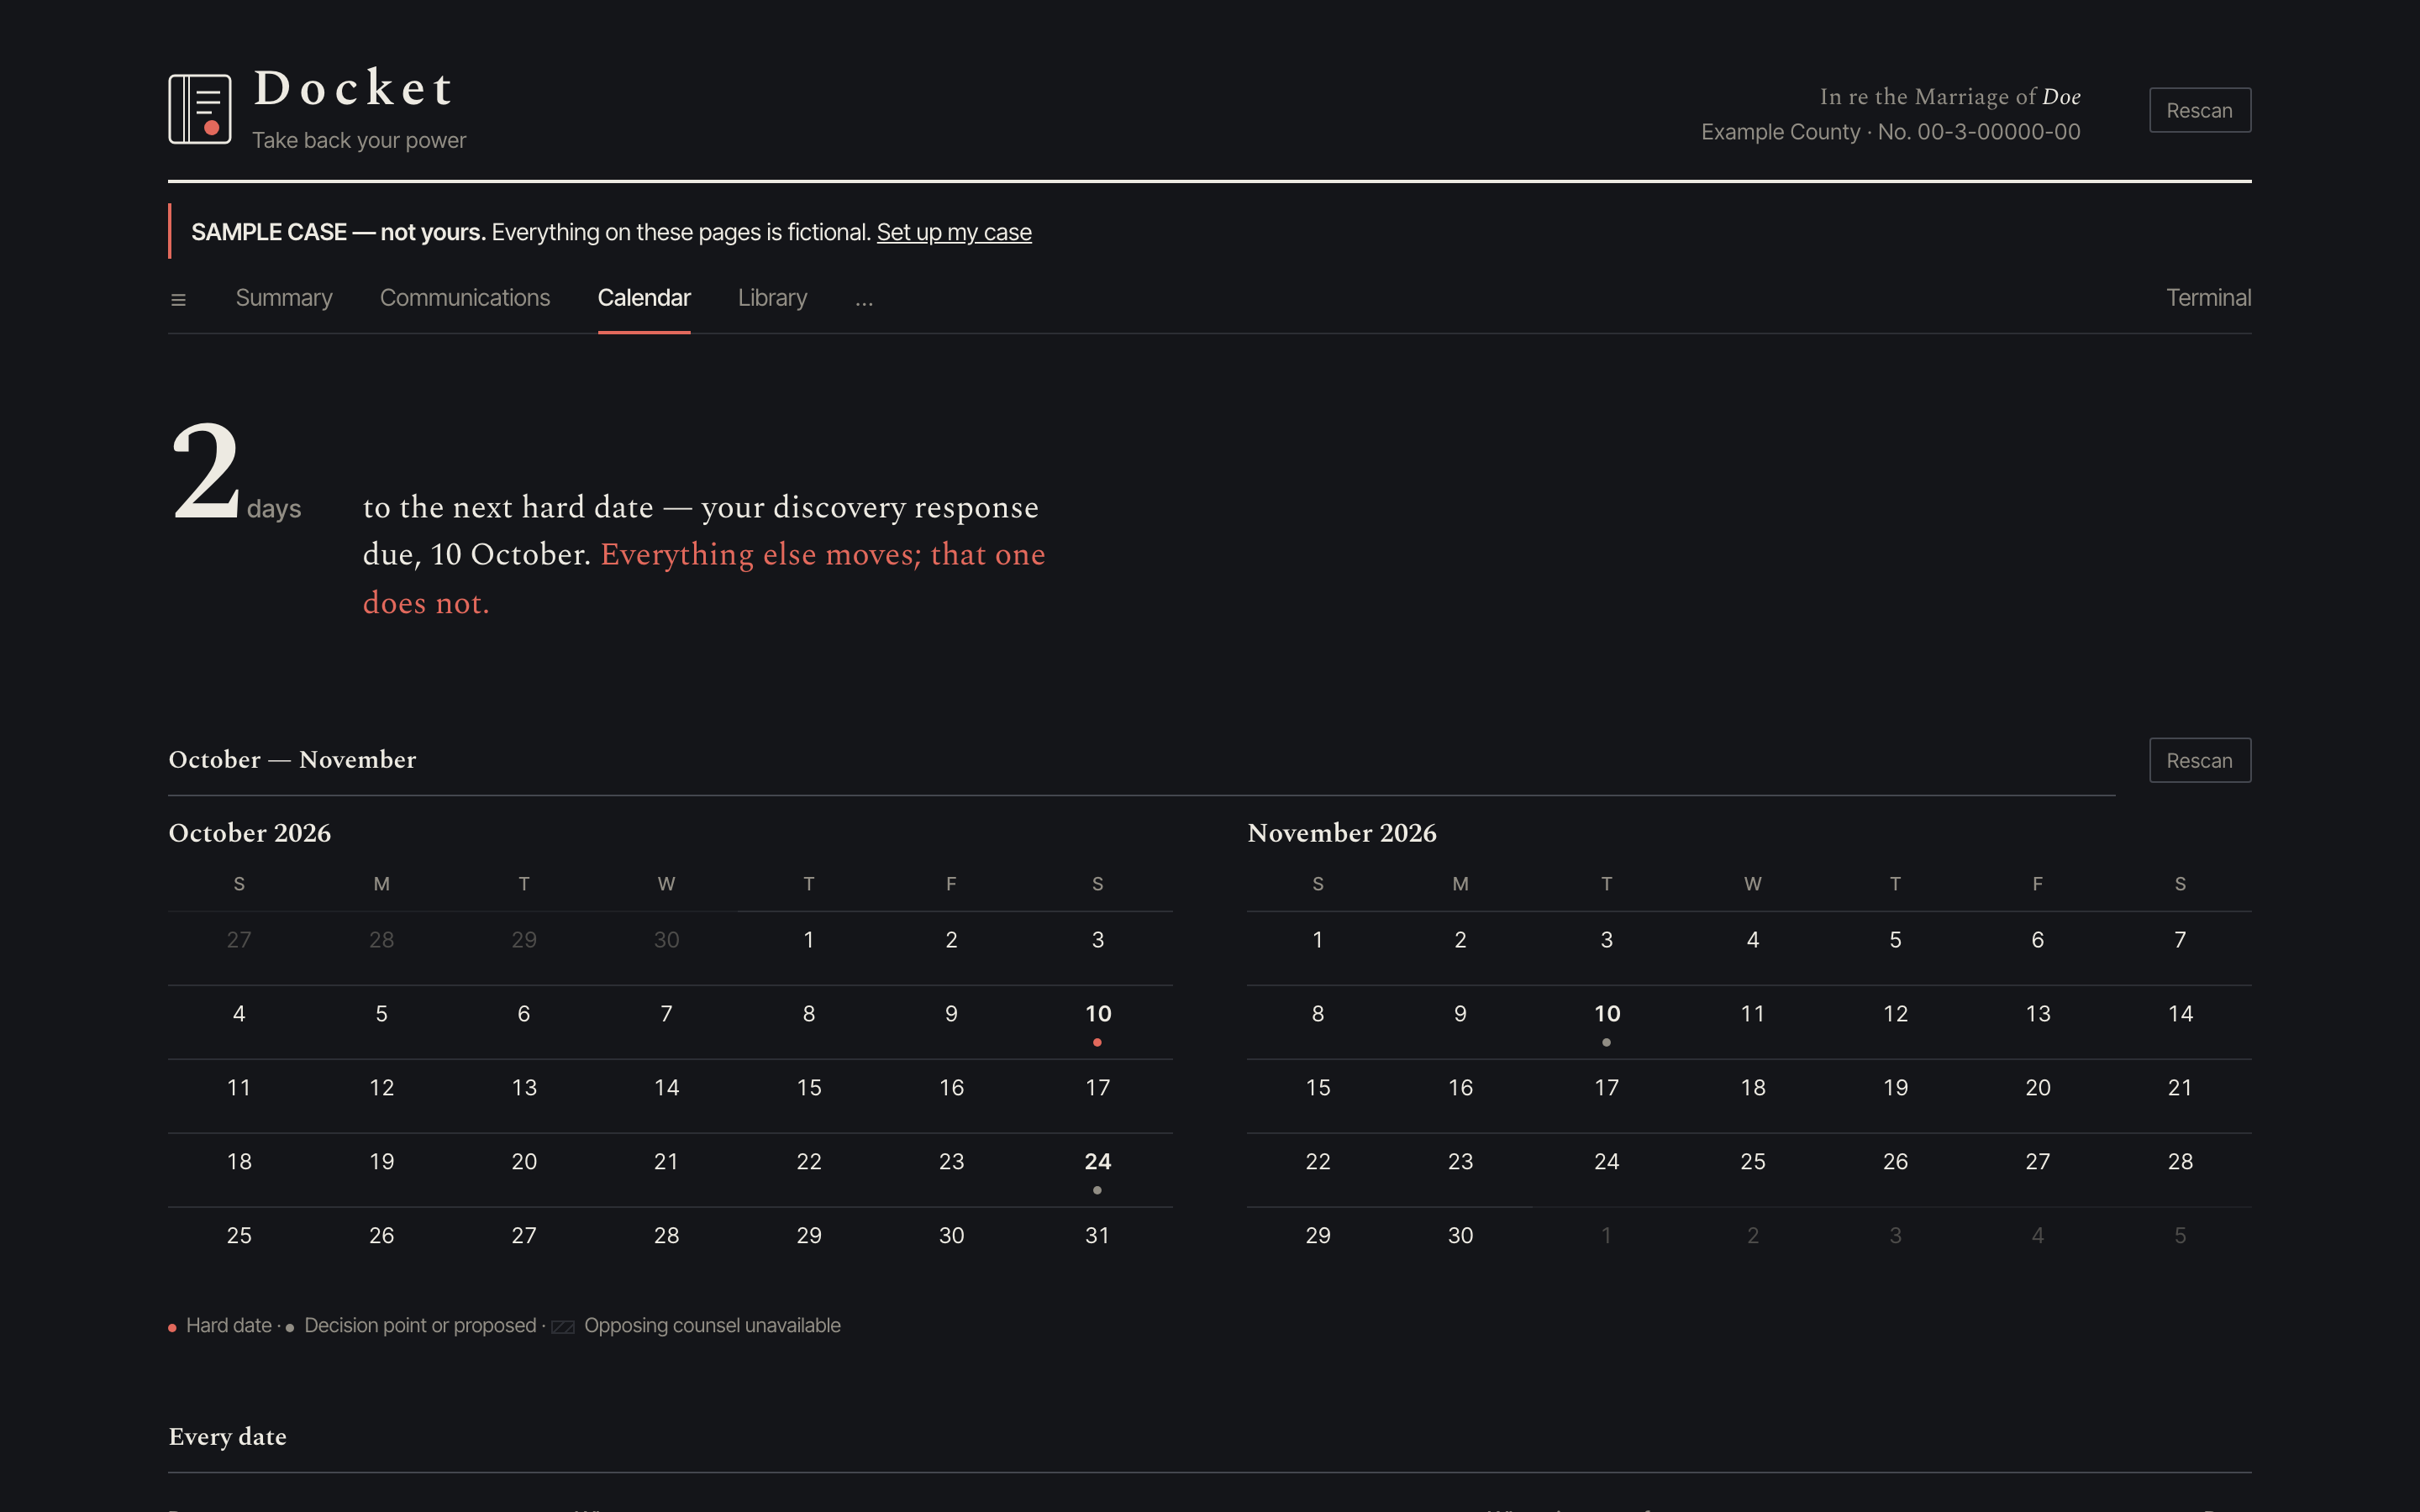Pick November 1 in the calendar
The width and height of the screenshot is (2420, 1512).
coord(1318,940)
